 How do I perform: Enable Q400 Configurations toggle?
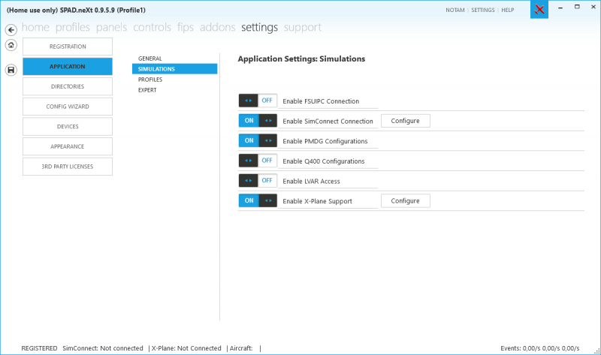[x=258, y=161]
